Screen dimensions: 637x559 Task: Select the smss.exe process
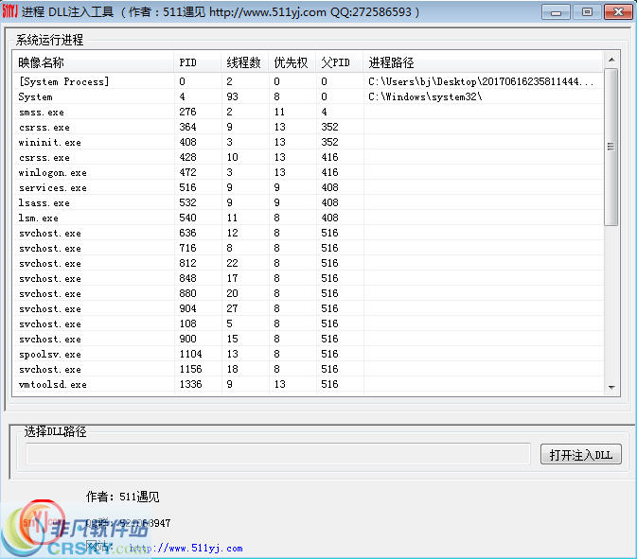pyautogui.click(x=308, y=112)
